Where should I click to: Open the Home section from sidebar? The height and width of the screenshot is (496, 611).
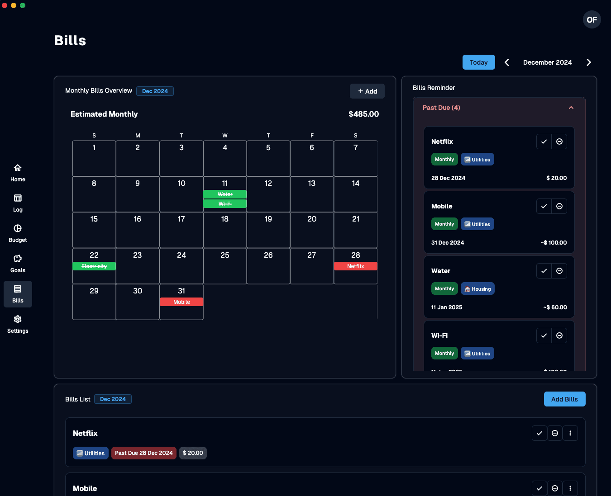(x=17, y=172)
